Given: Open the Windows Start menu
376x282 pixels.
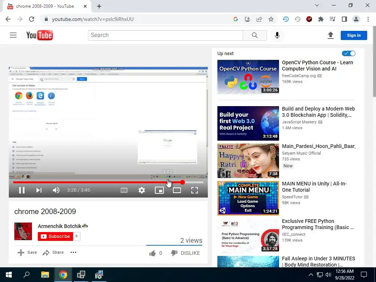Looking at the screenshot, I should (x=9, y=275).
